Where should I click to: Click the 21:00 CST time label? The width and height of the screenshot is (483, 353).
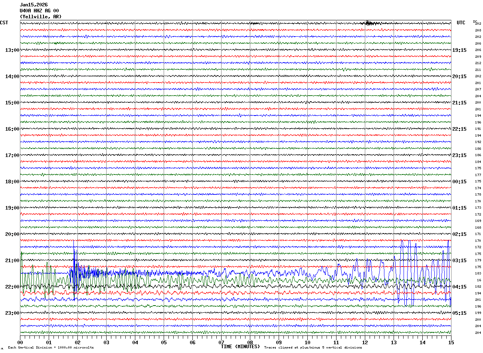click(x=12, y=261)
